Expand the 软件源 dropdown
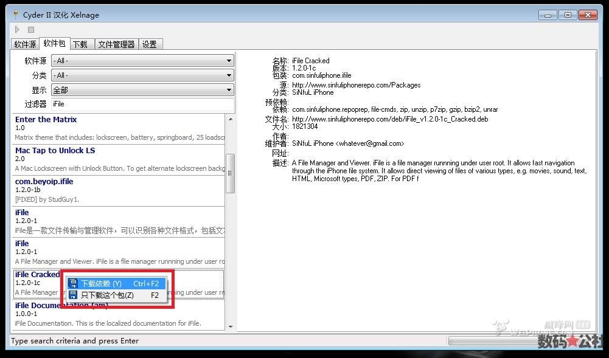The width and height of the screenshot is (609, 358). [142, 61]
